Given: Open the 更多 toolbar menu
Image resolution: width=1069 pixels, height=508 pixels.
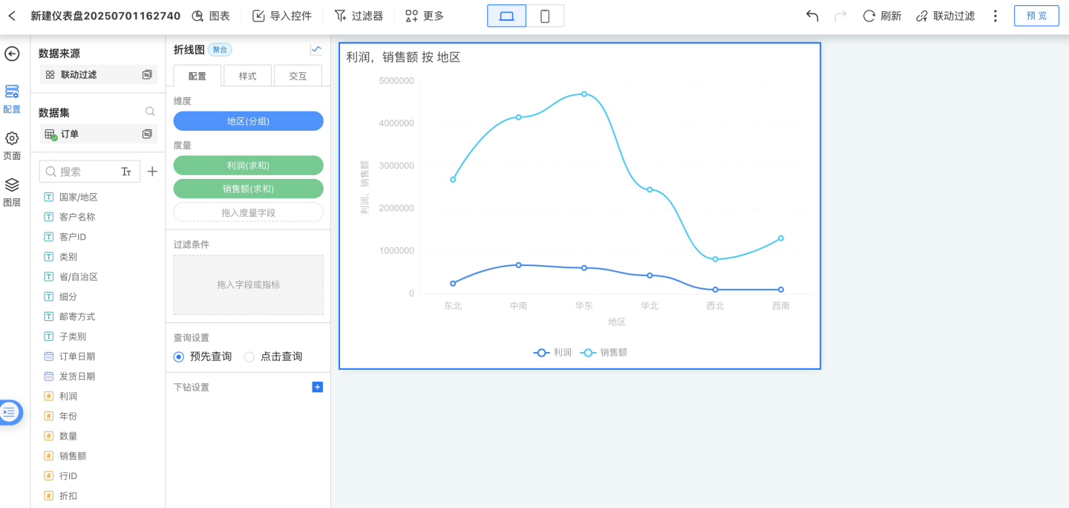Looking at the screenshot, I should click(x=425, y=16).
